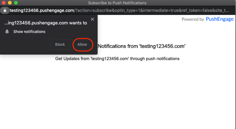Open the PushEngage link
The height and width of the screenshot is (129, 236).
pyautogui.click(x=220, y=19)
